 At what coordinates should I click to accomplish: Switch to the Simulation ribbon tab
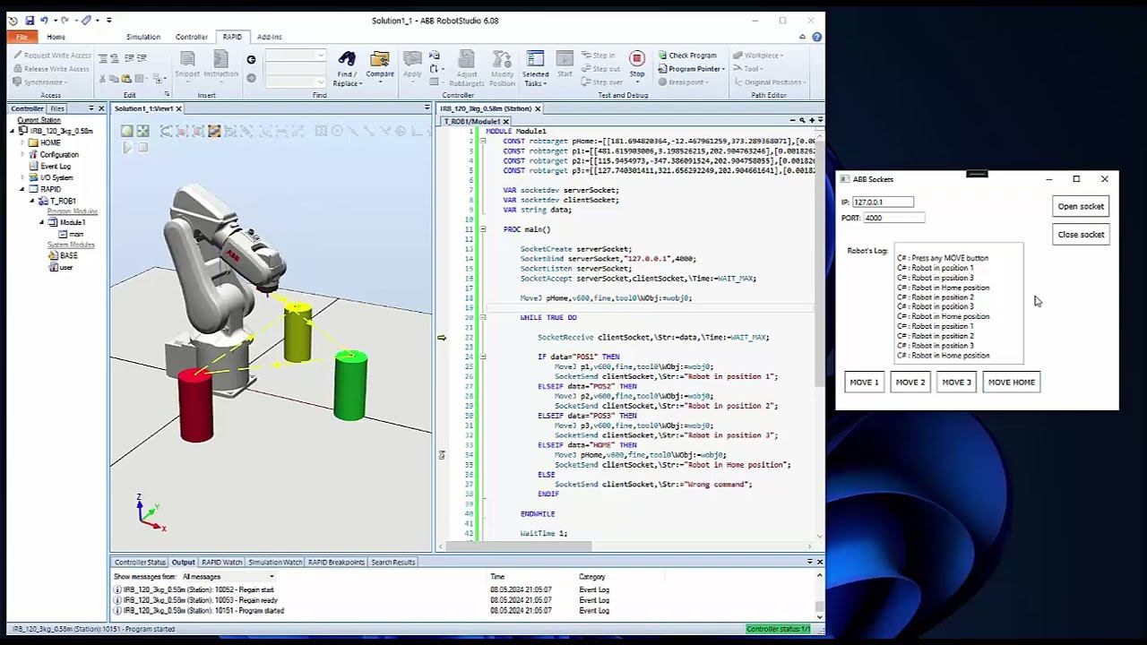pos(143,37)
